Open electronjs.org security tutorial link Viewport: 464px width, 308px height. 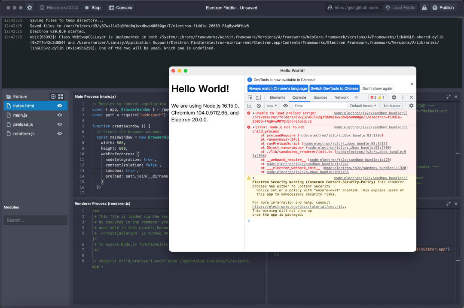(299, 207)
